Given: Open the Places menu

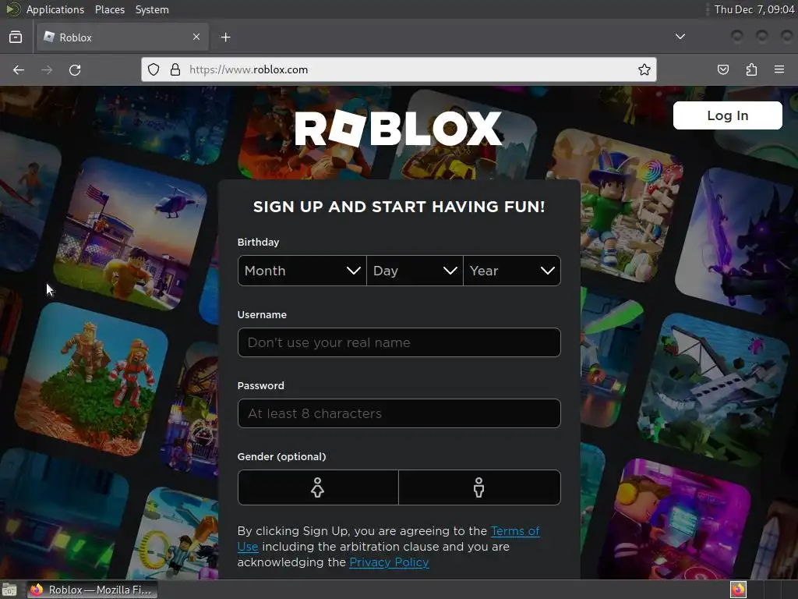Looking at the screenshot, I should point(110,9).
